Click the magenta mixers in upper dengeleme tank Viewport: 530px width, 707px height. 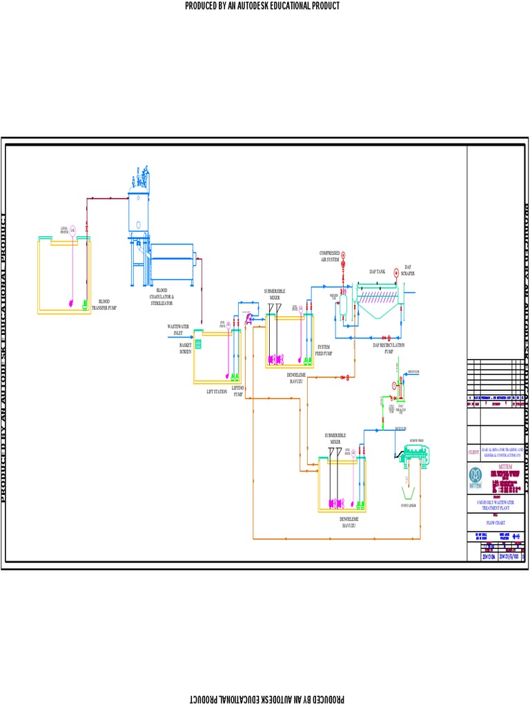[276, 359]
